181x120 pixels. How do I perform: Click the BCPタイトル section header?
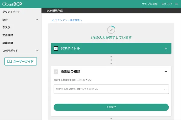tap(111, 48)
